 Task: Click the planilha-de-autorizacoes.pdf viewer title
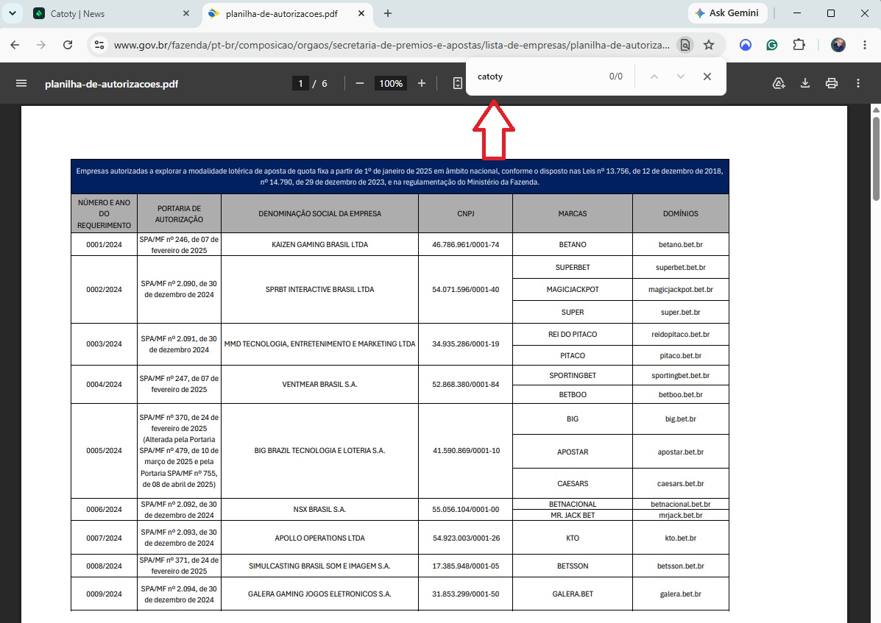[111, 84]
